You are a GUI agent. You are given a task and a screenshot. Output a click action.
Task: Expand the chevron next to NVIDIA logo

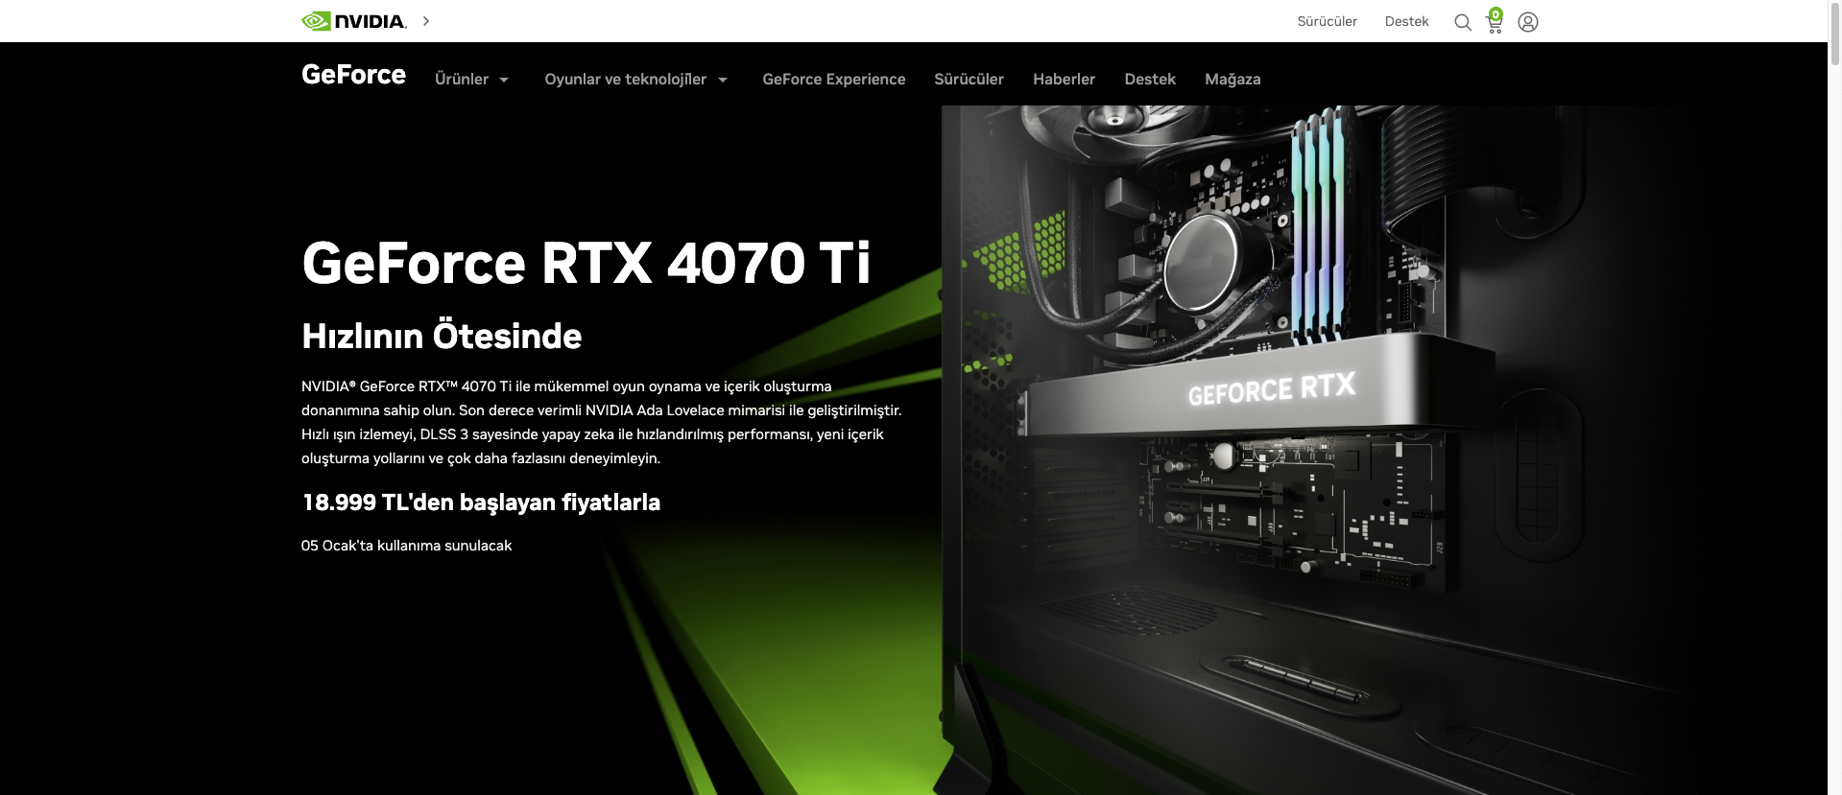(426, 21)
